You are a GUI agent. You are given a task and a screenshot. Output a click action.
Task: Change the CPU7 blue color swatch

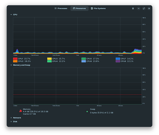(x=118, y=59)
